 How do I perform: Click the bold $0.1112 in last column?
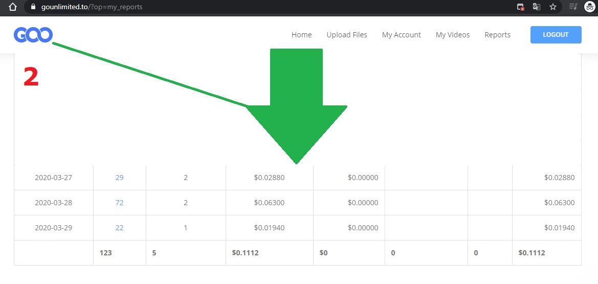(x=531, y=253)
